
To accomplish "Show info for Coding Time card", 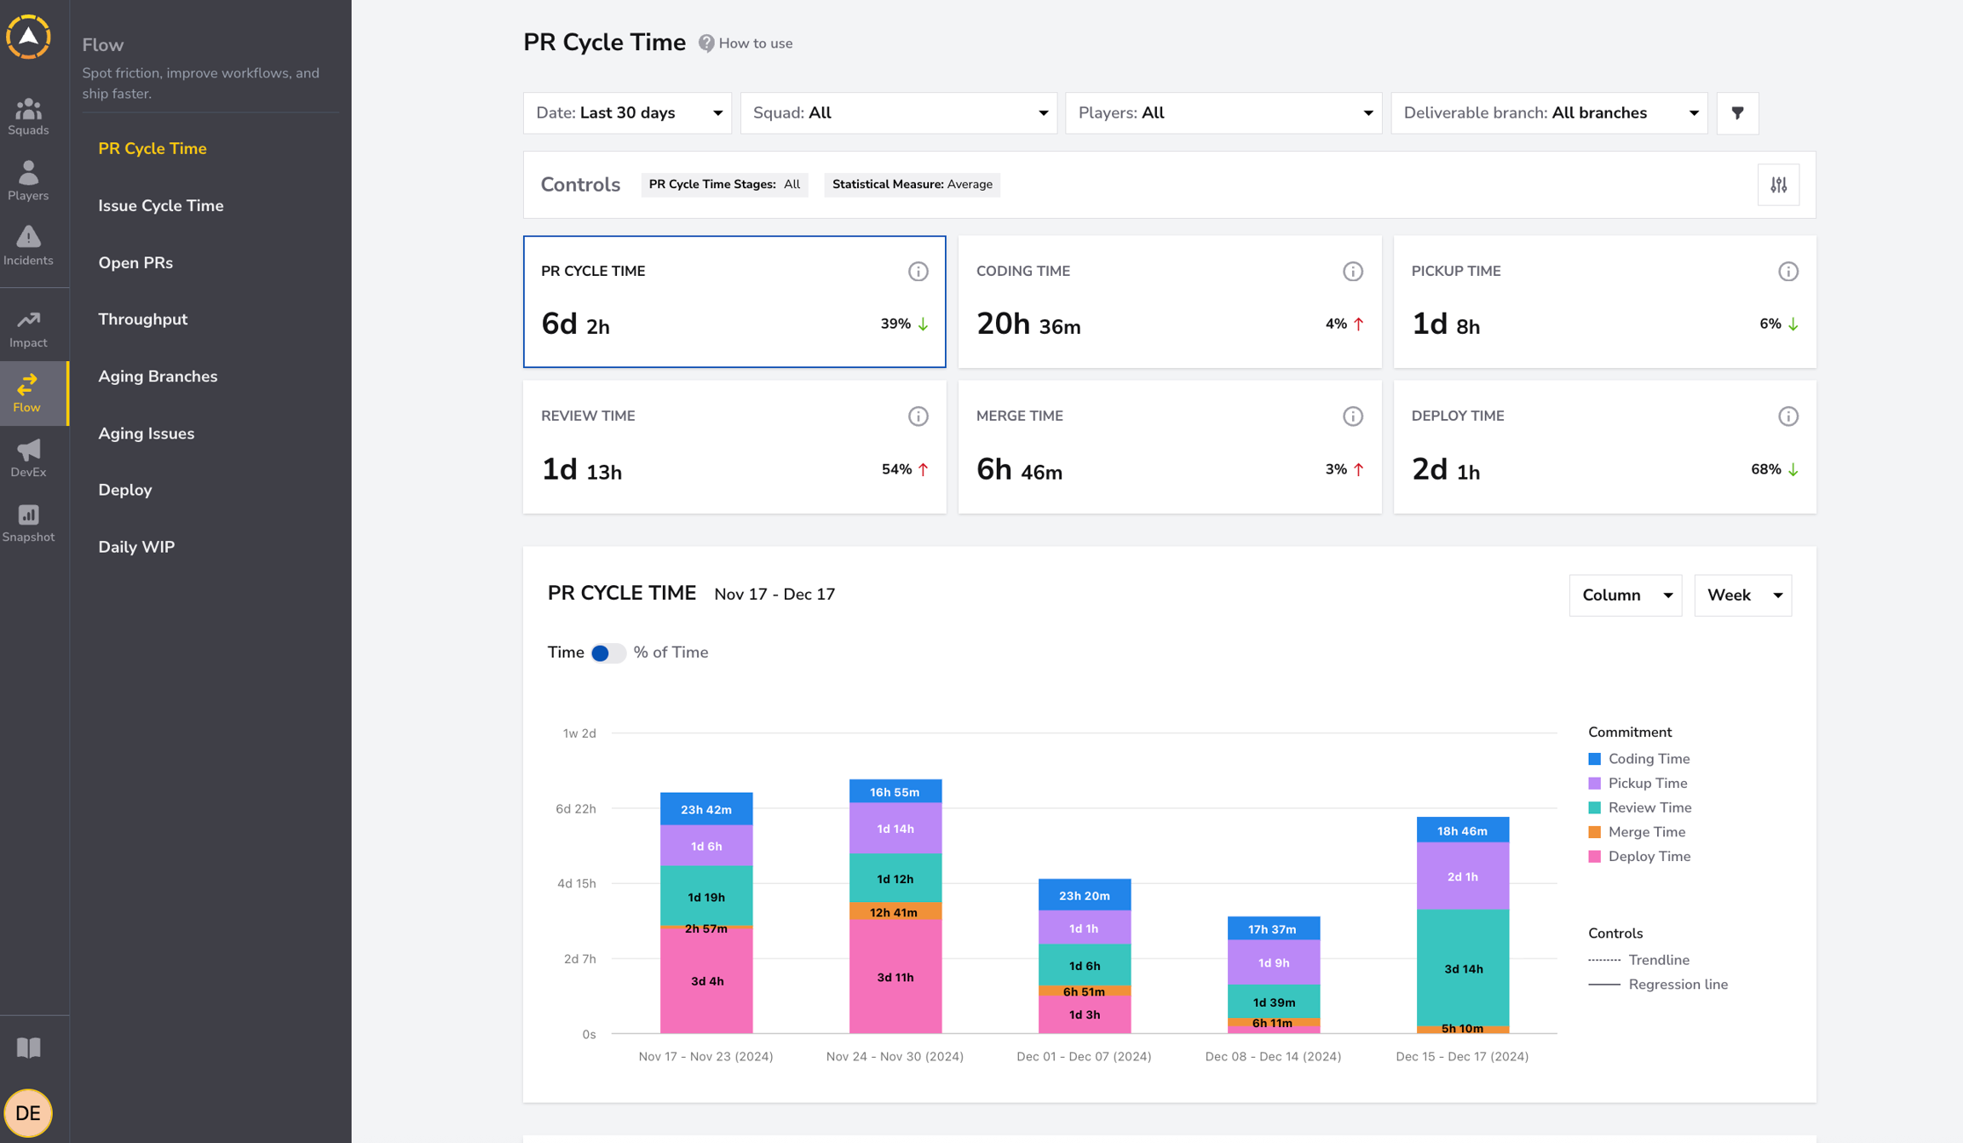I will click(x=1352, y=272).
